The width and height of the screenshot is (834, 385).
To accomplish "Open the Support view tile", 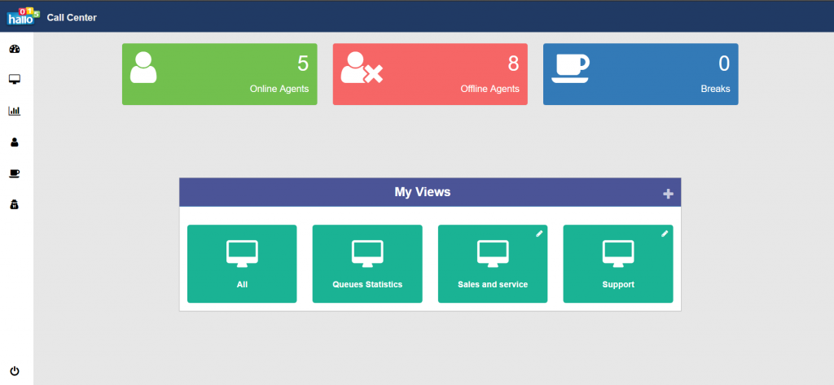I will (x=618, y=264).
